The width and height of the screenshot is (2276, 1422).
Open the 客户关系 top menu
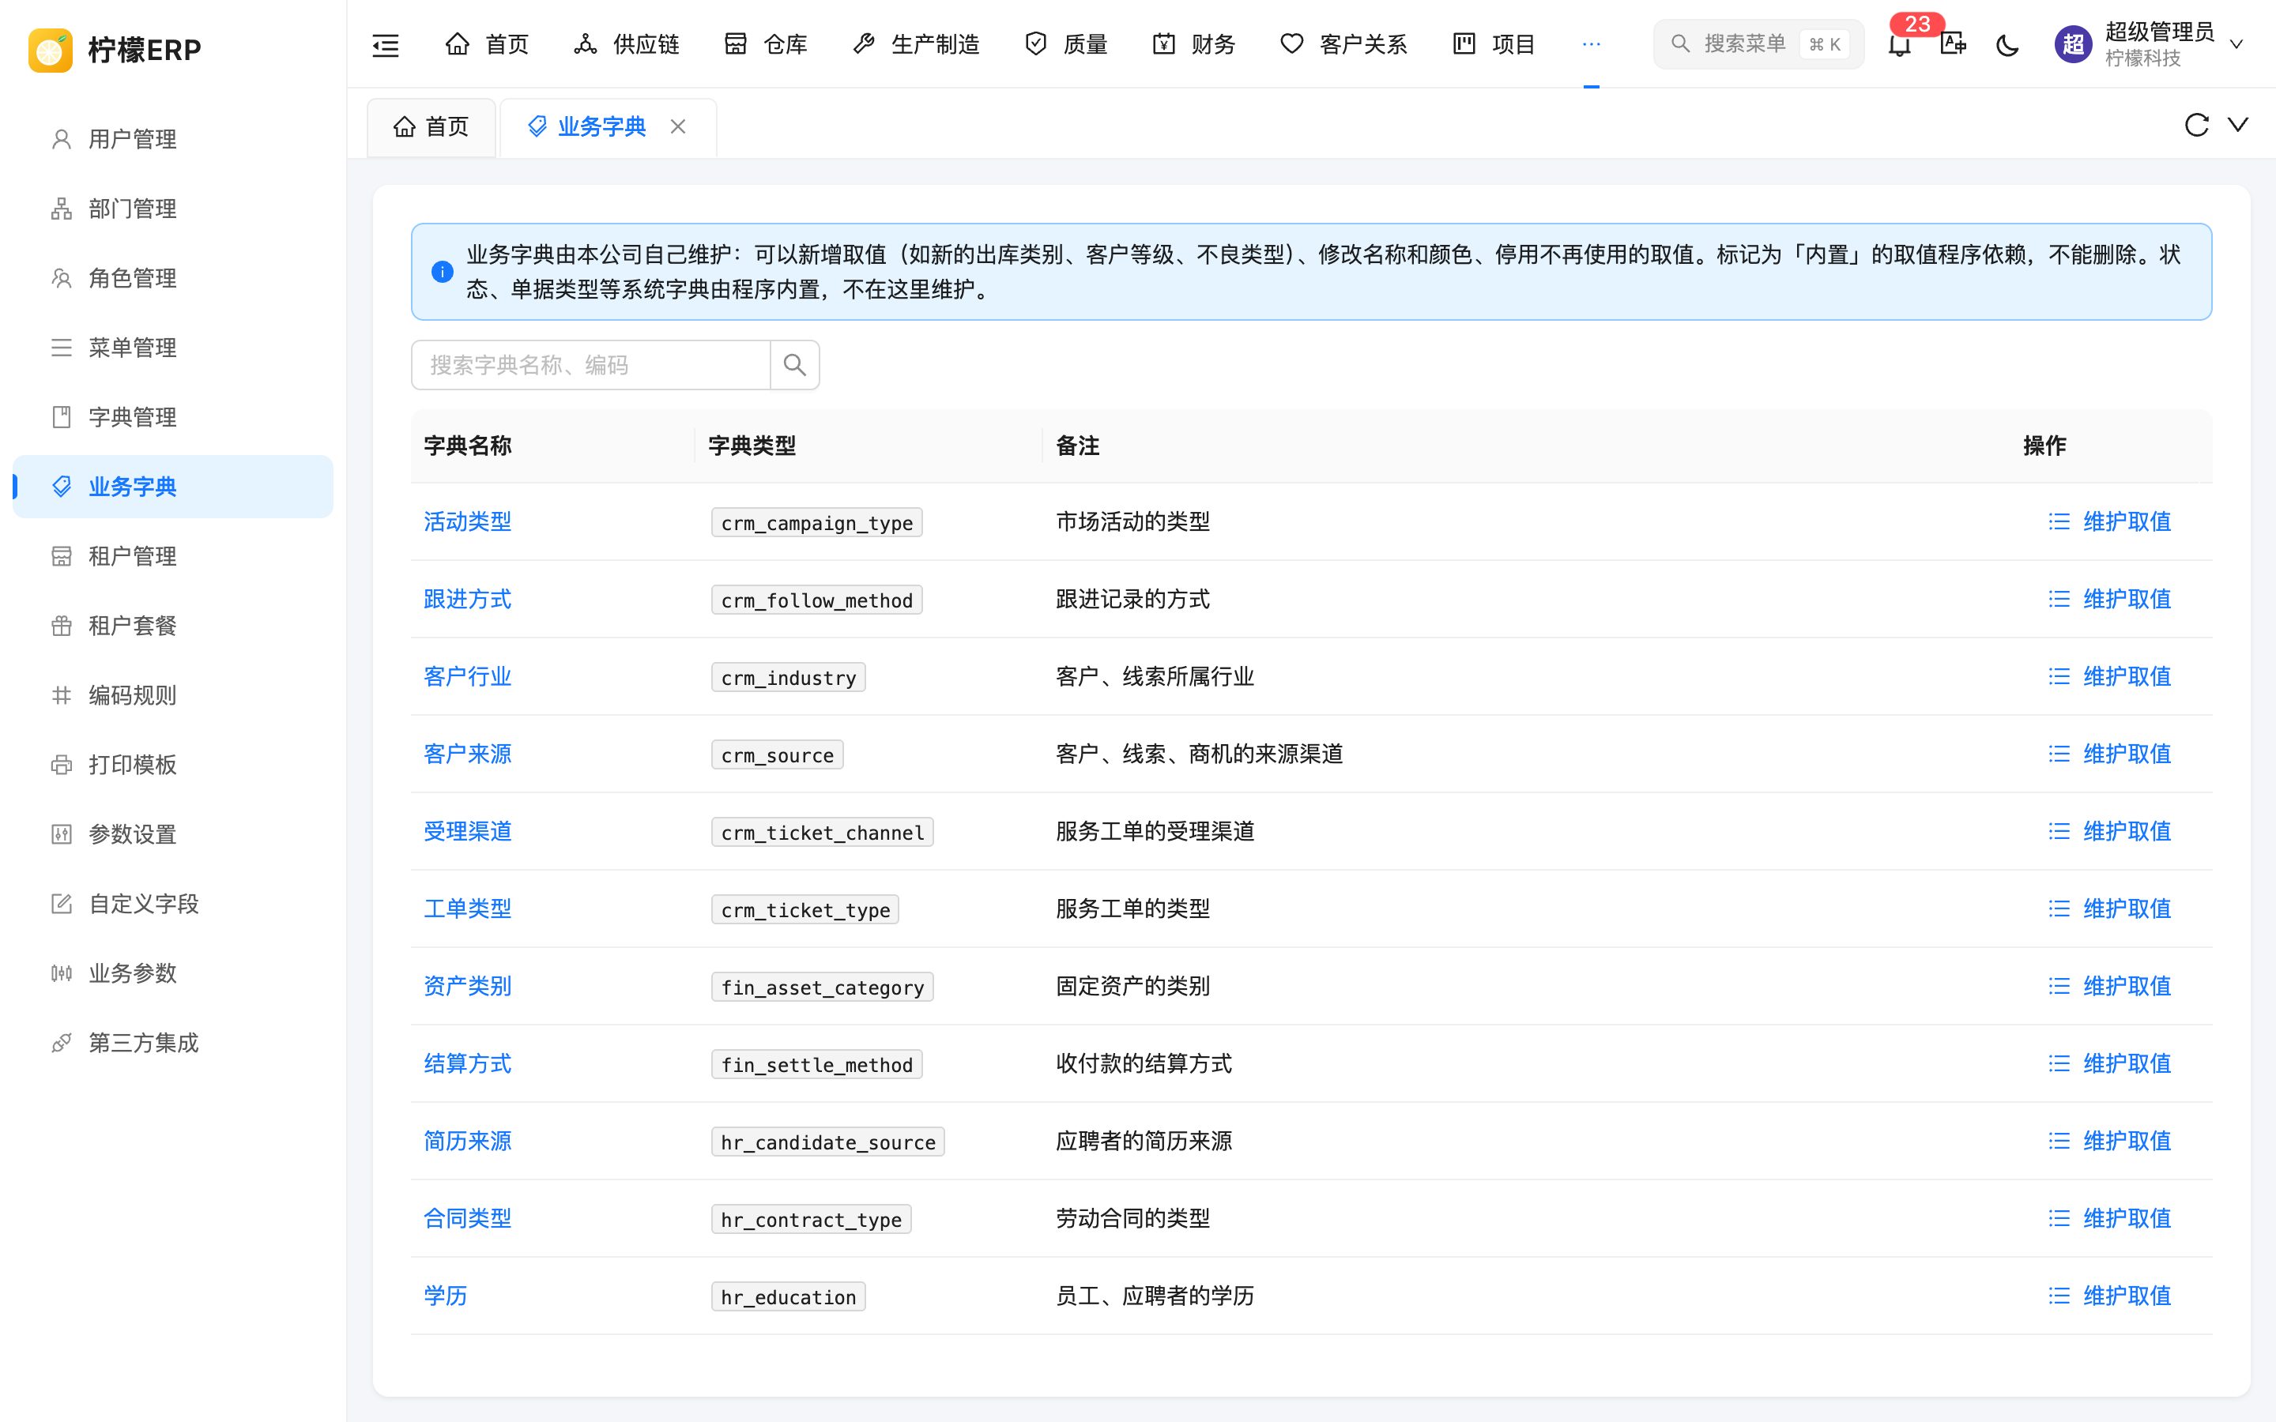pos(1343,44)
